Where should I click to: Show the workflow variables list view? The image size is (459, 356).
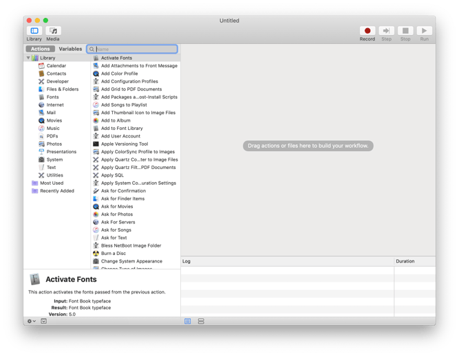(x=201, y=321)
